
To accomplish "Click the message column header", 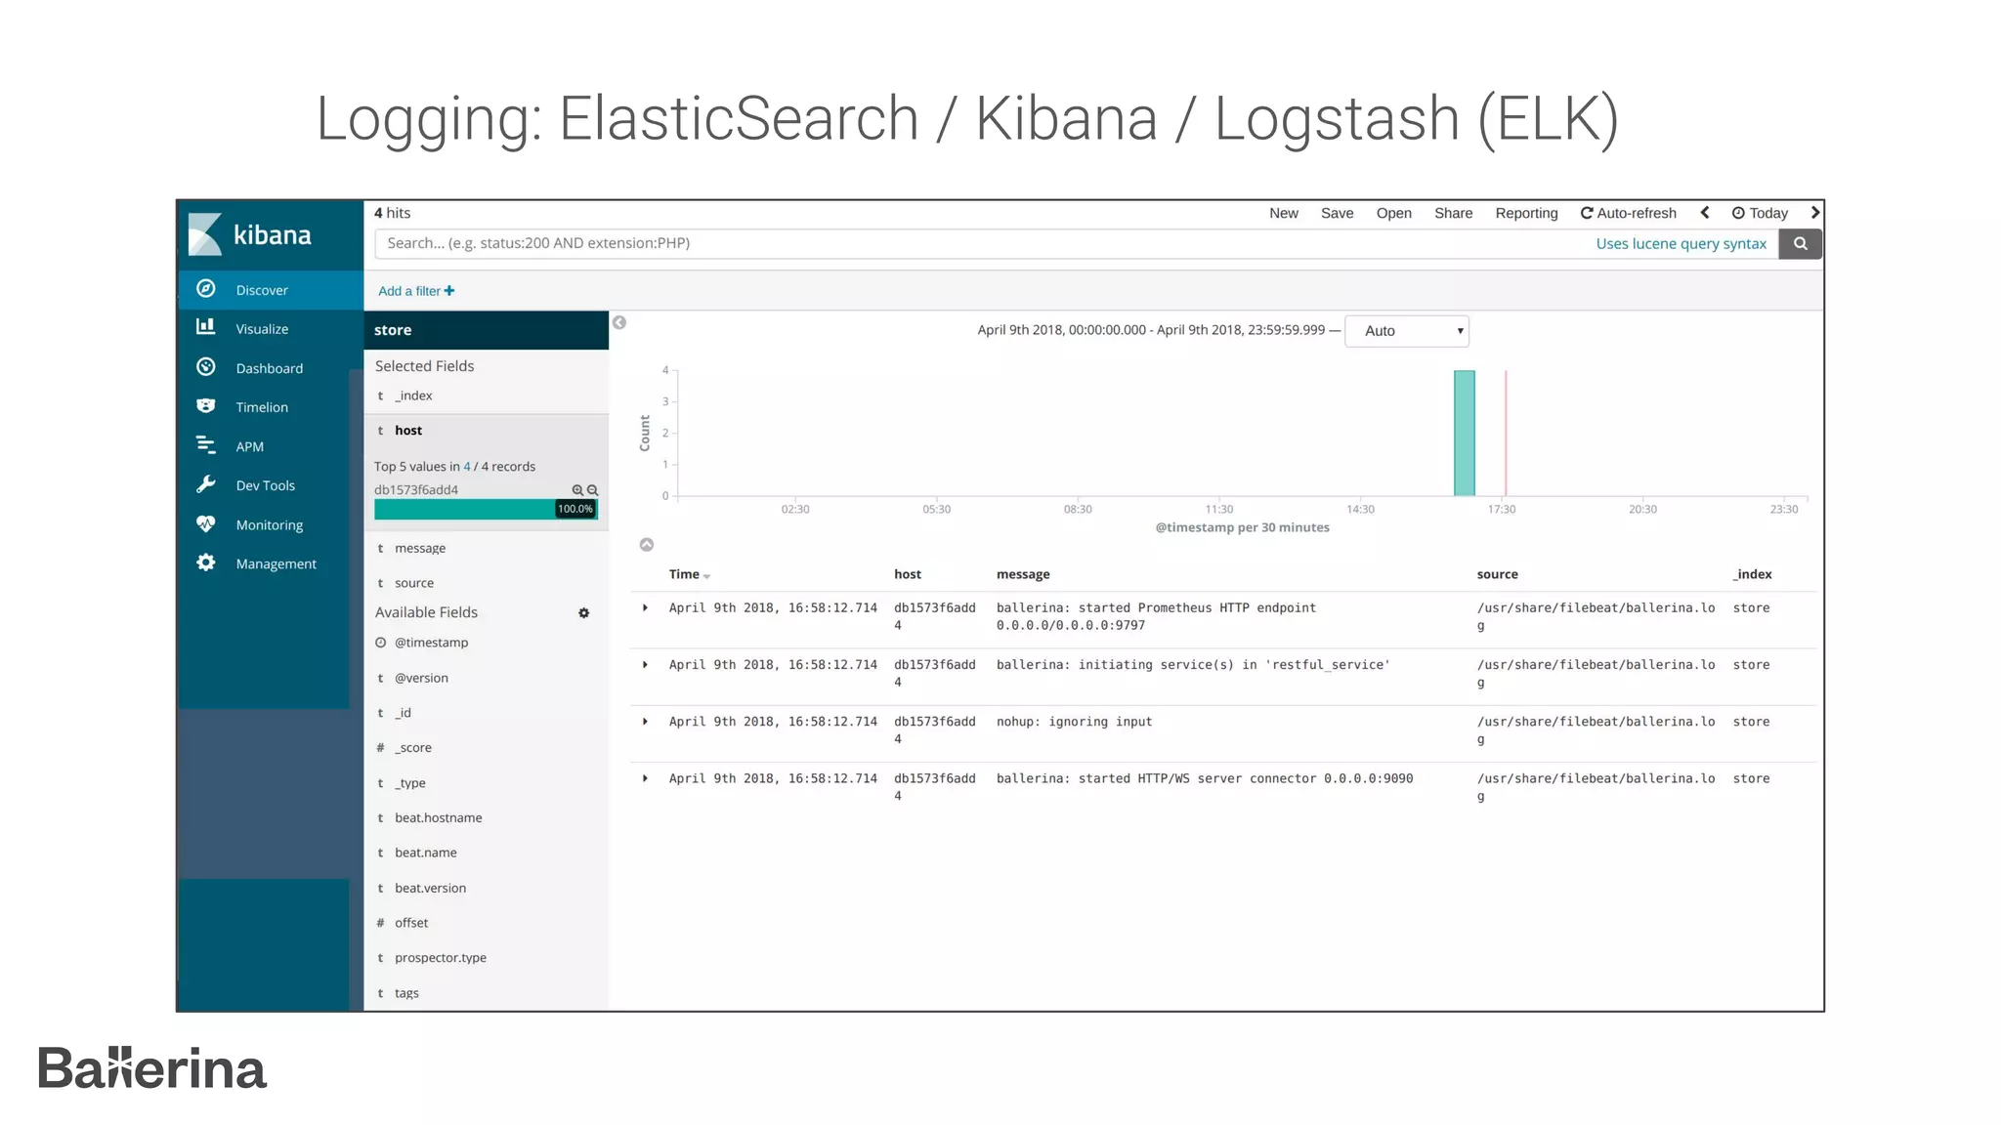I will [x=1023, y=574].
